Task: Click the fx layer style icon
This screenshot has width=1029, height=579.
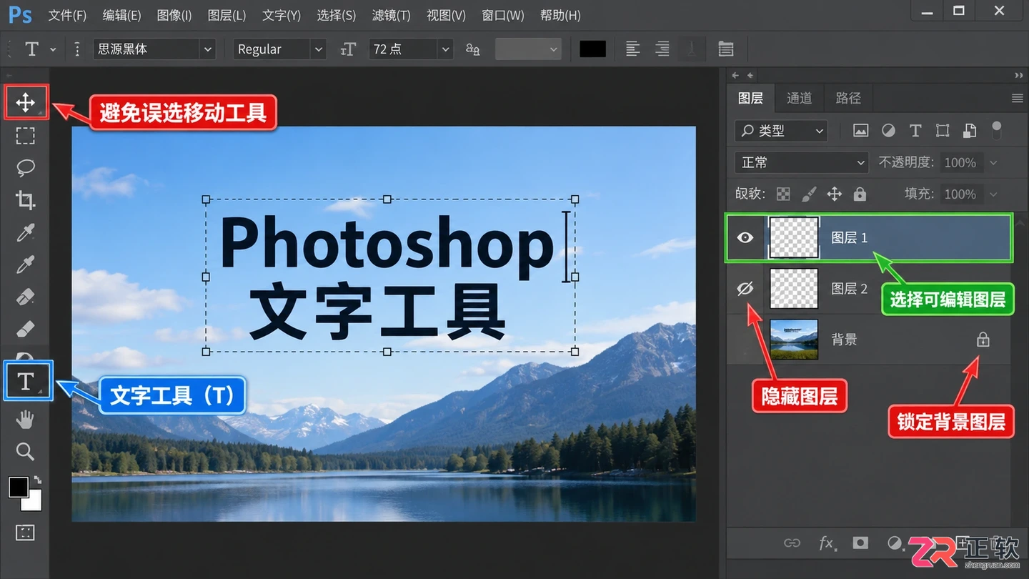Action: pos(826,543)
